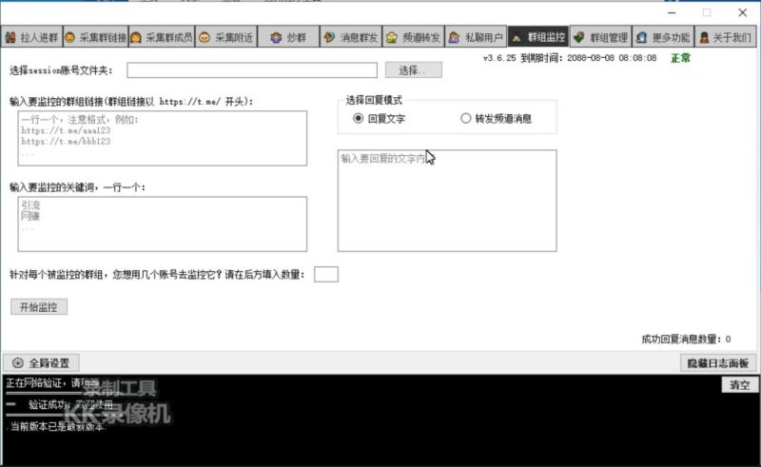The height and width of the screenshot is (467, 761).
Task: Click the 当前版本已是最新版本 log line
Action: tap(57, 427)
